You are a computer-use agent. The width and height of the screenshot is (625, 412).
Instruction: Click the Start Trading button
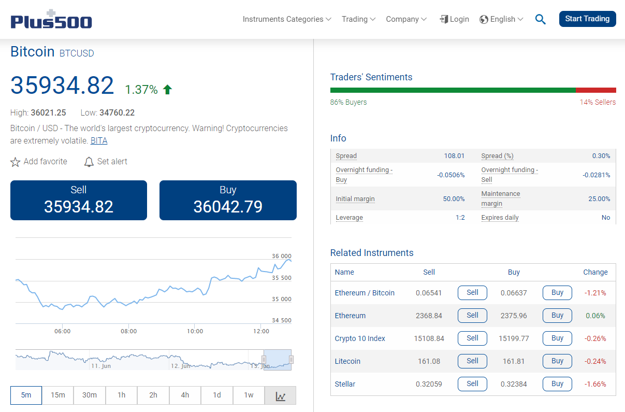(x=588, y=19)
